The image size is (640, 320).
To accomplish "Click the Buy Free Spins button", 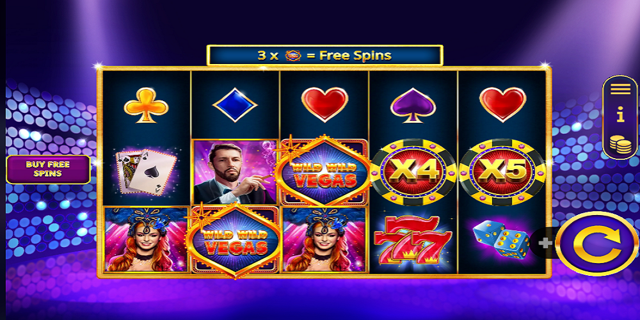I will (48, 169).
